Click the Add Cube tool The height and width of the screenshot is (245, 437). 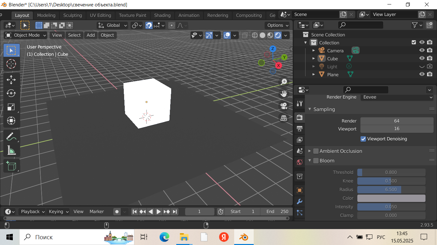(x=11, y=166)
